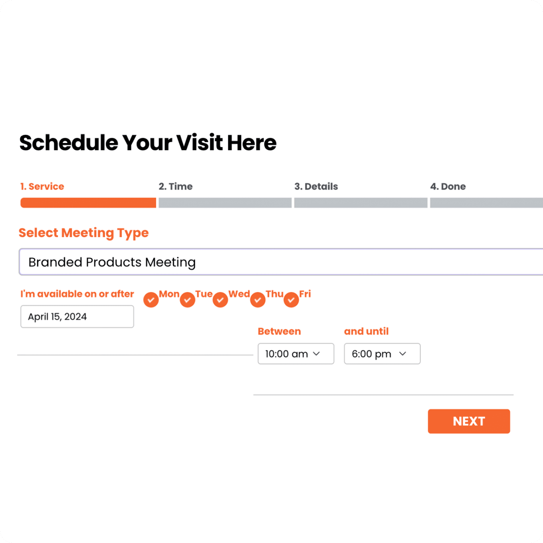Click the April 15, 2024 date field
Screen dimensions: 543x543
pos(77,317)
